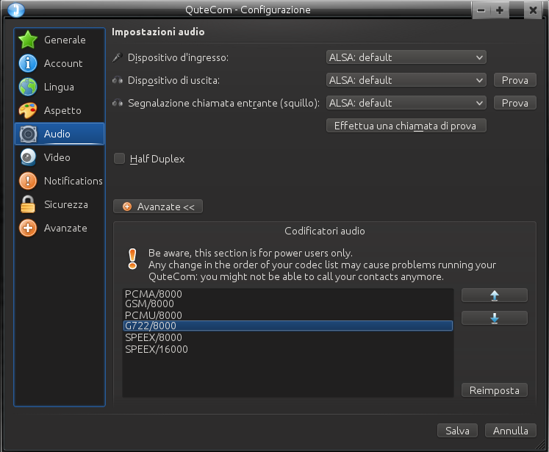This screenshot has height=452, width=549.
Task: Open the Segnalazione chiamata entrante dropdown
Action: [406, 103]
